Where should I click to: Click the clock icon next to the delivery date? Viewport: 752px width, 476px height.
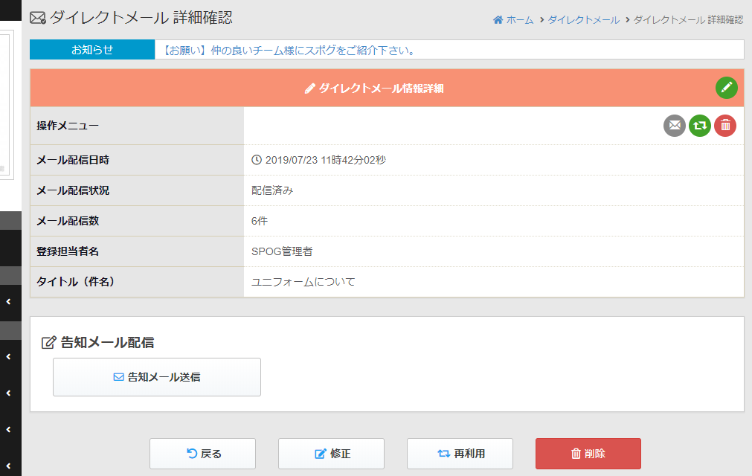257,160
